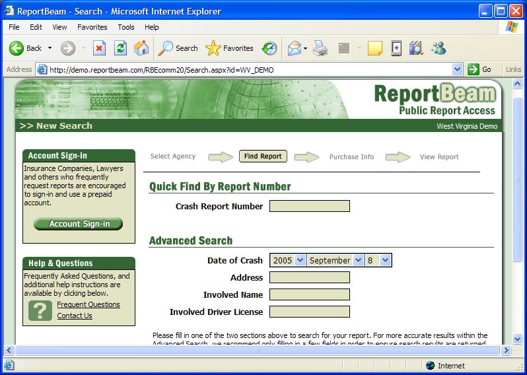This screenshot has width=527, height=375.
Task: Click the address bar URL field
Action: click(x=250, y=70)
